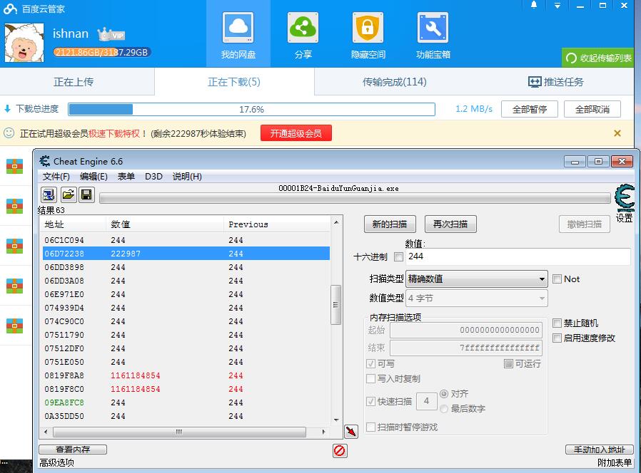This screenshot has width=641, height=473.
Task: Toggle 可写 checkbox
Action: click(370, 363)
